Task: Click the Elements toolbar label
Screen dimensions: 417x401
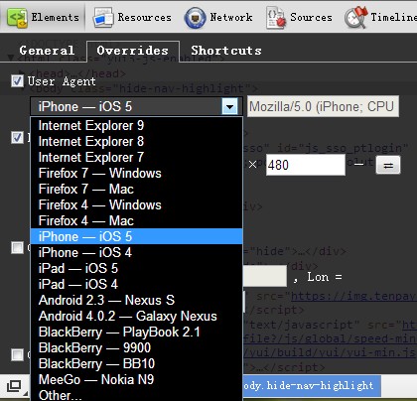Action: (x=56, y=17)
